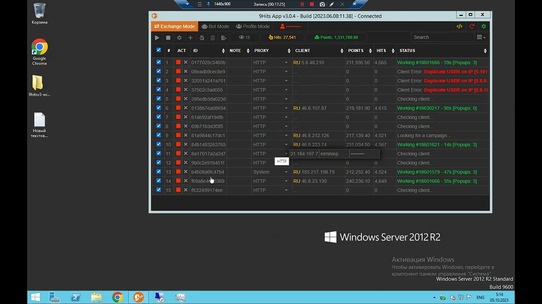Click the Hits: 27,541 counter

(x=282, y=38)
